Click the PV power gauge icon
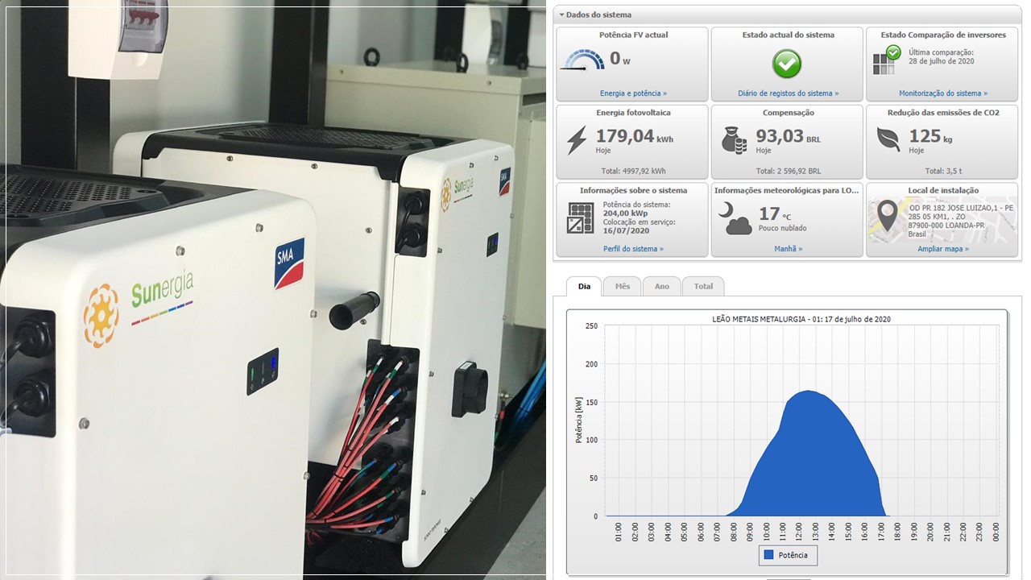1031x580 pixels. pos(582,61)
